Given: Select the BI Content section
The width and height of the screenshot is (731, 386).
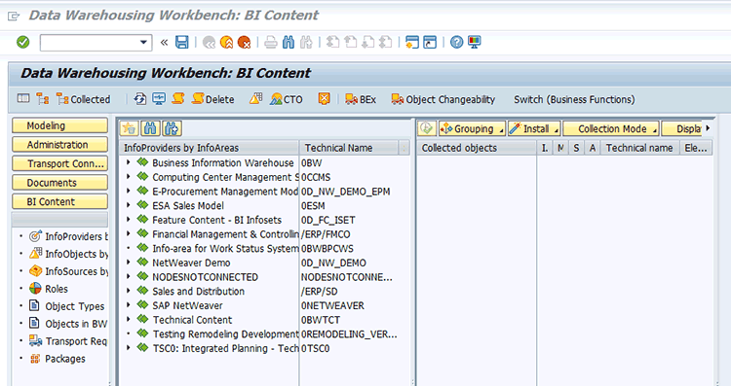Looking at the screenshot, I should (60, 202).
